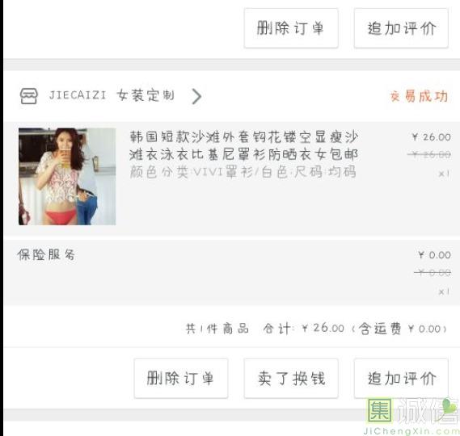Click the 交易成功 status label
The width and height of the screenshot is (460, 436).
pyautogui.click(x=419, y=96)
